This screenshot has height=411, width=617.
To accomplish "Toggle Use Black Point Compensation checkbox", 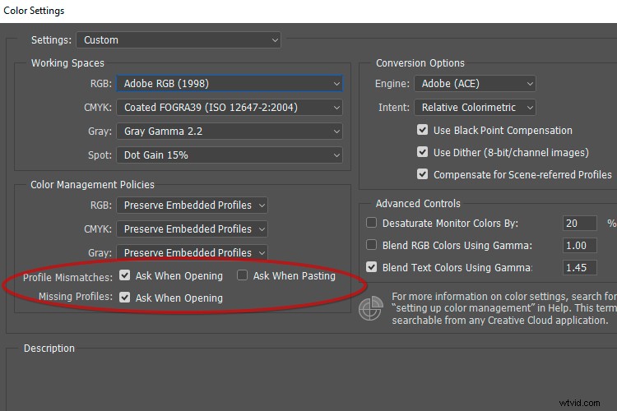I will point(422,130).
